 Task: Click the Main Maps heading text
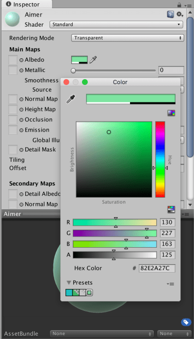[25, 50]
